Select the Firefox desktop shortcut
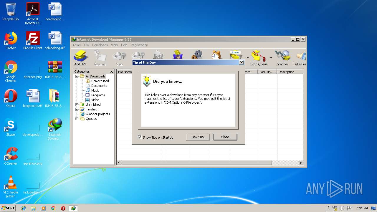Viewport: 377px width, 212px height. coord(11,41)
